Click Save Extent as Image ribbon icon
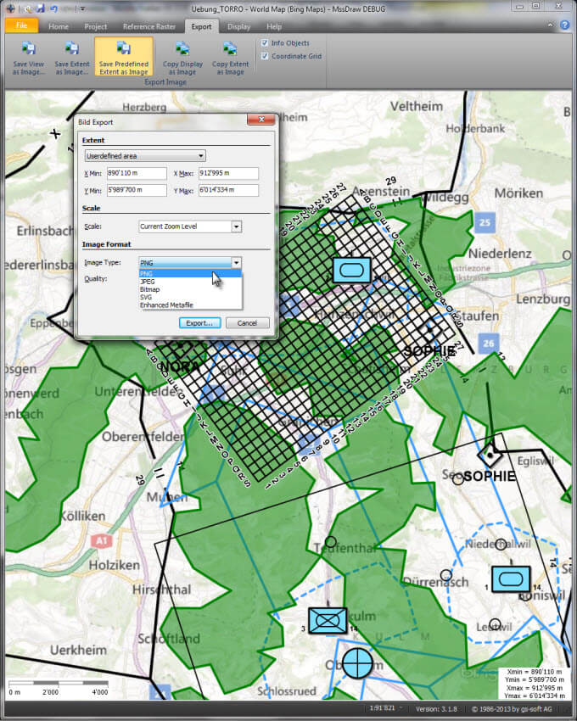The height and width of the screenshot is (721, 577). tap(72, 48)
